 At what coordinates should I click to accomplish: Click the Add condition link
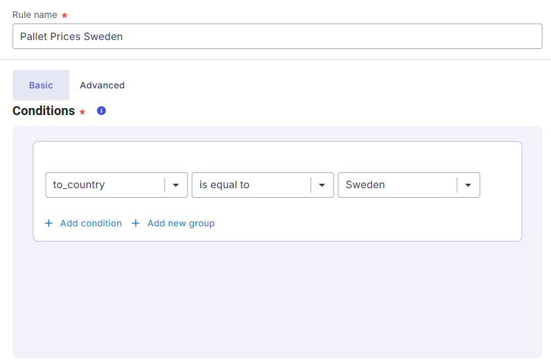click(x=91, y=223)
